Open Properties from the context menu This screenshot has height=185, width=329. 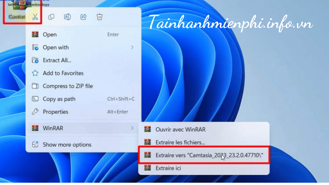point(55,112)
